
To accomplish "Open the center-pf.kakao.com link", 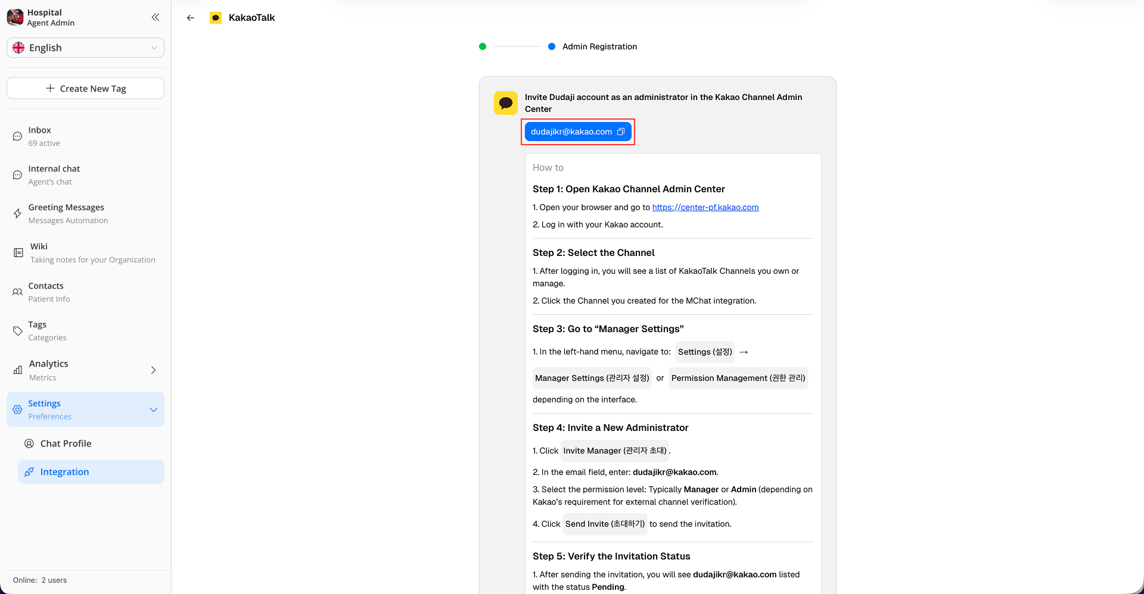I will tap(705, 207).
